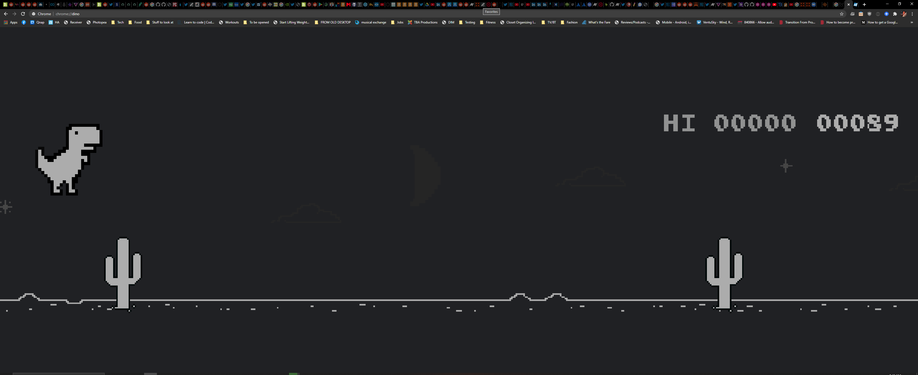Switch to the blue 'sd' tab
Image resolution: width=918 pixels, height=375 pixels.
click(855, 5)
